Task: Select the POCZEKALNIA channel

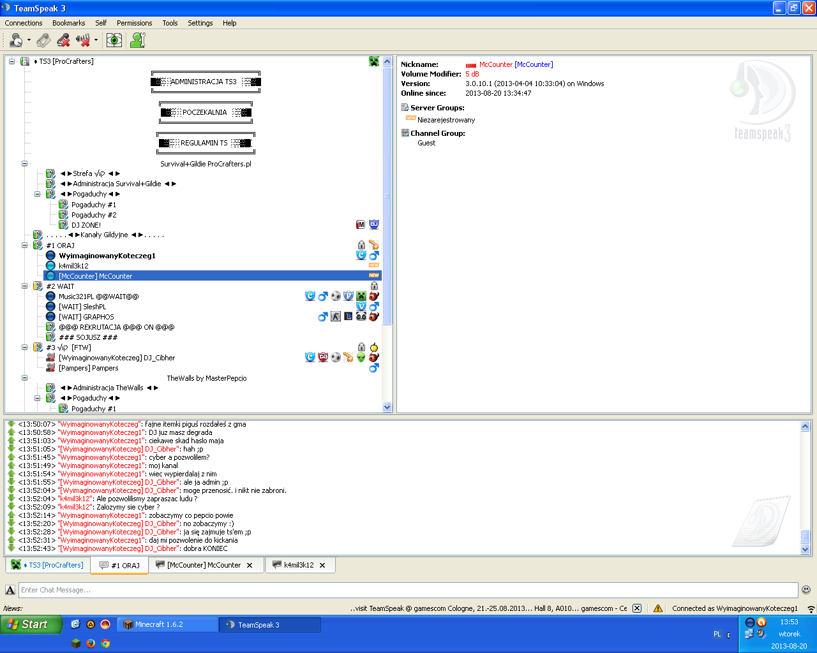Action: (x=206, y=112)
